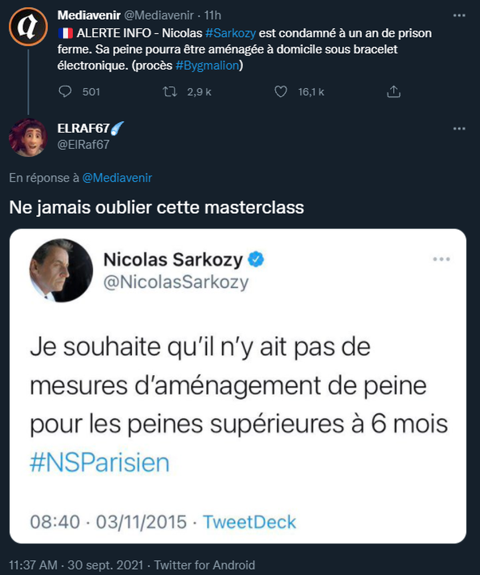Click the verified badge next to Nicolas Sarkozy
The image size is (480, 575).
pyautogui.click(x=256, y=259)
